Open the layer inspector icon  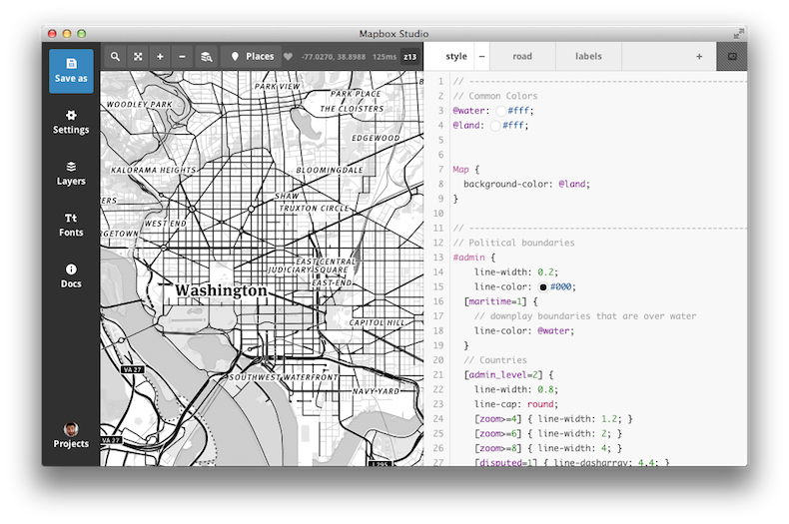(x=207, y=56)
